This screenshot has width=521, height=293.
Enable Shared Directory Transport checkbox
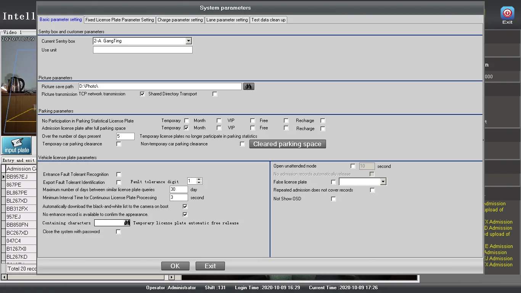pyautogui.click(x=215, y=94)
